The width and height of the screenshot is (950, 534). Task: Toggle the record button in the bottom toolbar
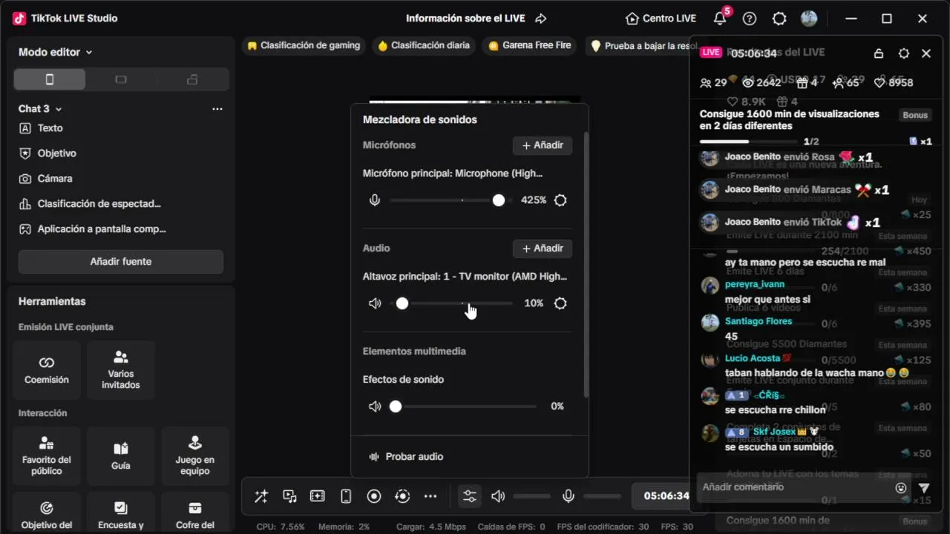(x=374, y=496)
